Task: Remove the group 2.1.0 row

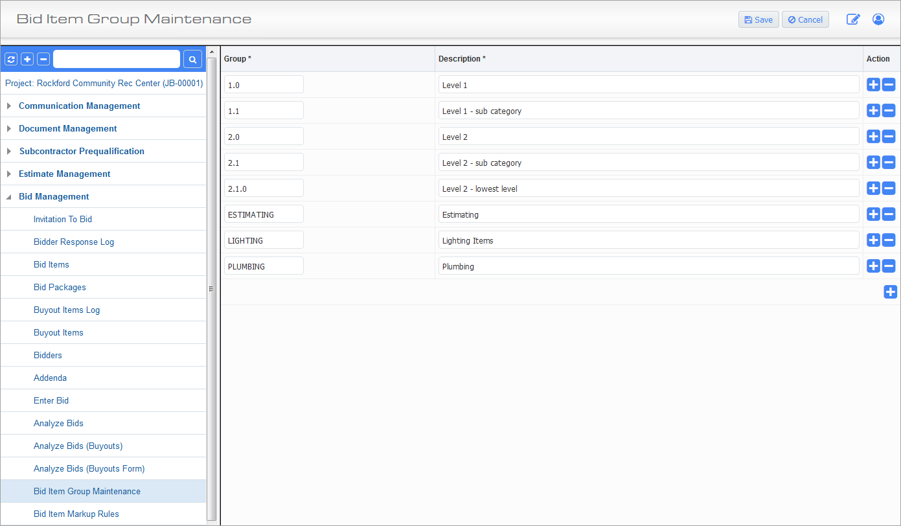Action: [x=889, y=188]
